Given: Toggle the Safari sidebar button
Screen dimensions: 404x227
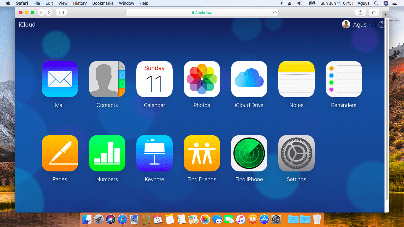Looking at the screenshot, I should (x=61, y=12).
